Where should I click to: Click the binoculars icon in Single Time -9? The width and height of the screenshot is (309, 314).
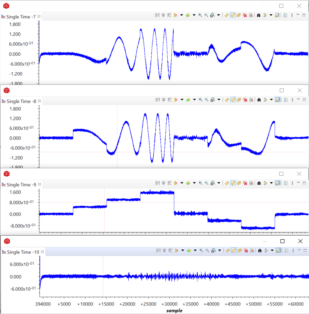(x=259, y=183)
